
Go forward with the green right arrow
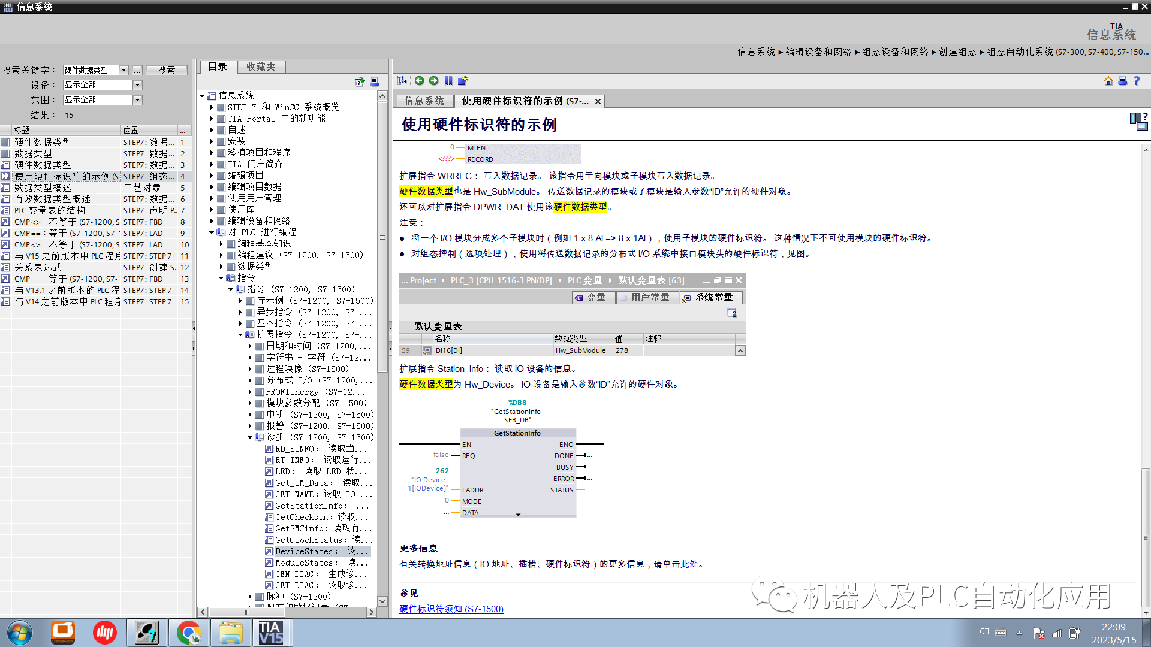click(x=433, y=80)
